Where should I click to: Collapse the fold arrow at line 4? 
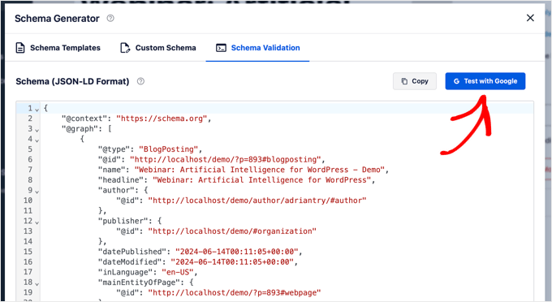click(37, 140)
